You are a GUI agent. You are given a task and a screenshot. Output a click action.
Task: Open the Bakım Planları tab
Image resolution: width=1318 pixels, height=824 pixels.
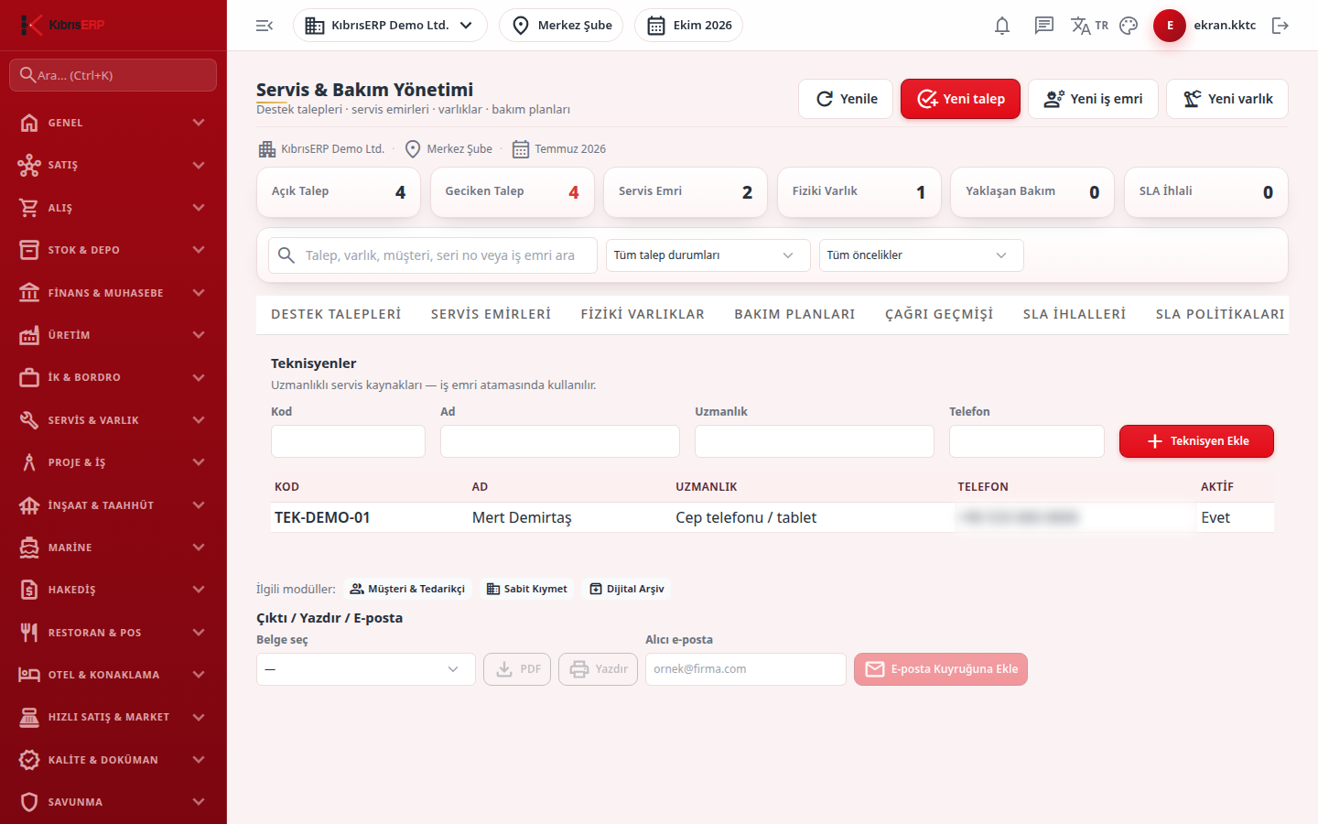[x=794, y=314]
